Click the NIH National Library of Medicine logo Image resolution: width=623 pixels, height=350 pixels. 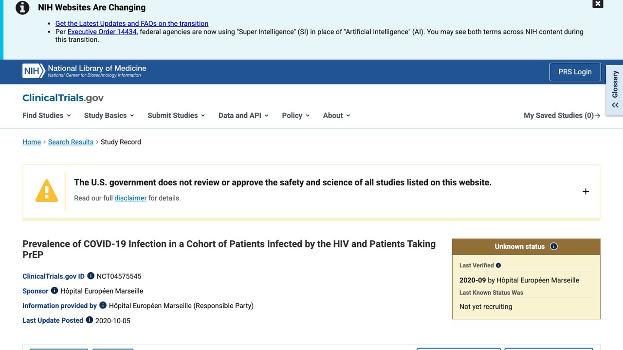84,71
